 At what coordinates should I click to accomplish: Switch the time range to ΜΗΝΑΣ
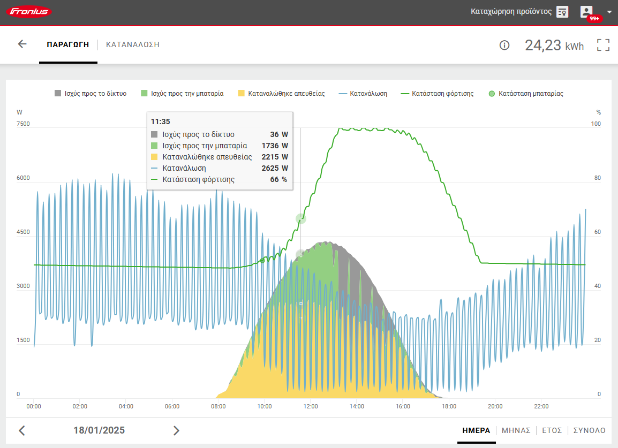point(516,430)
